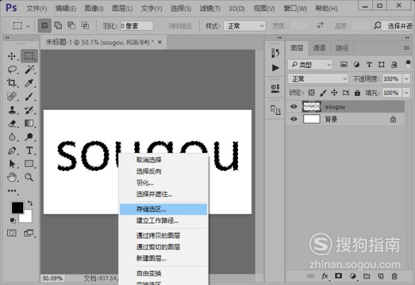Image resolution: width=415 pixels, height=285 pixels.
Task: Toggle lock transparent pixels
Action: (x=311, y=92)
